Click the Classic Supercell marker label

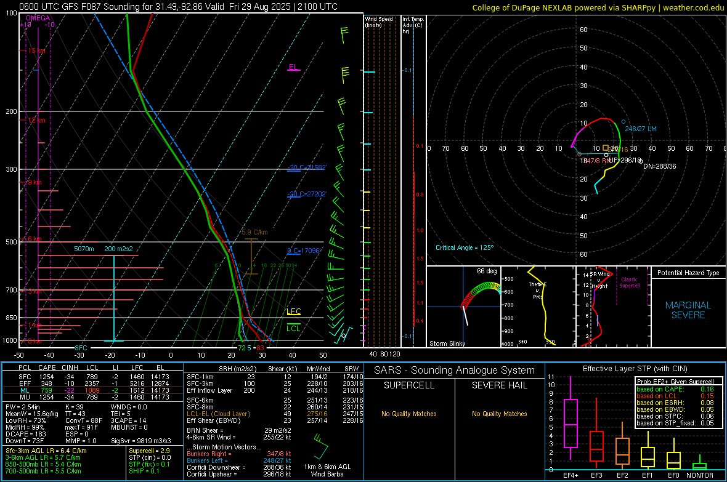click(x=629, y=283)
